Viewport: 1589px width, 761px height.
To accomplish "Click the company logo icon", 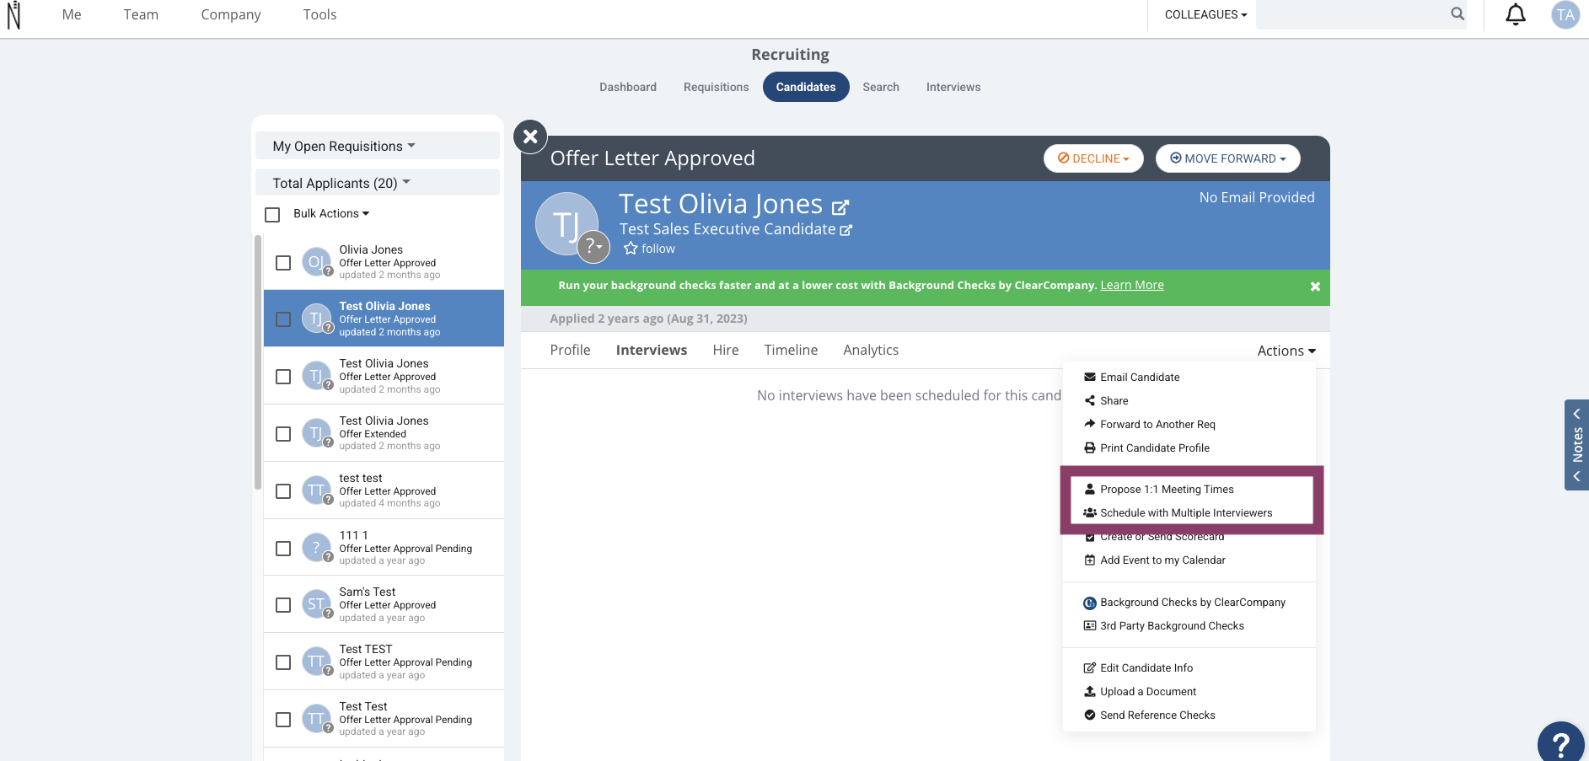I will click(13, 14).
